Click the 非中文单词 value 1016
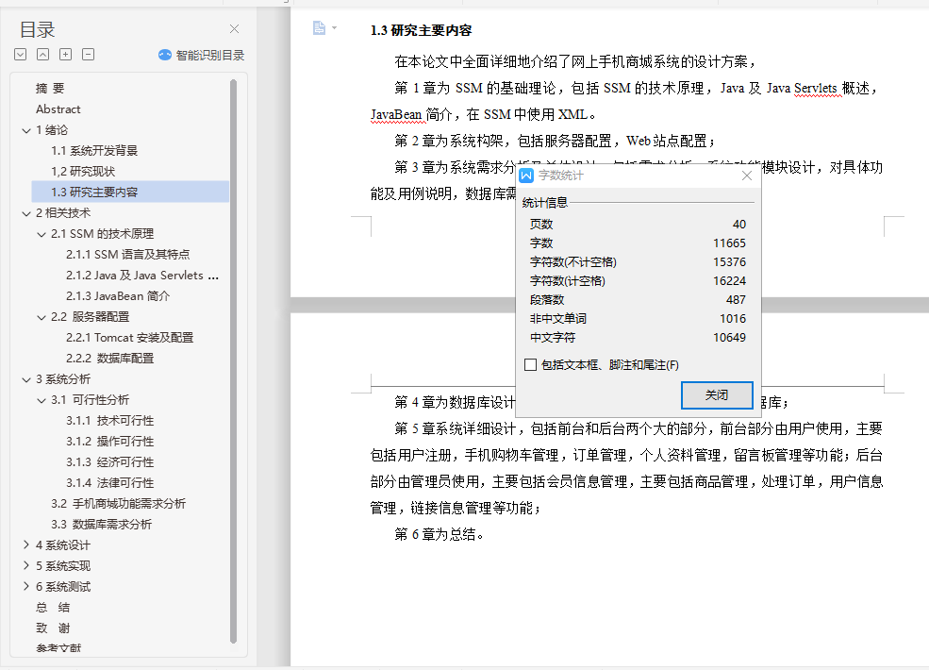The width and height of the screenshot is (929, 670). click(x=733, y=318)
